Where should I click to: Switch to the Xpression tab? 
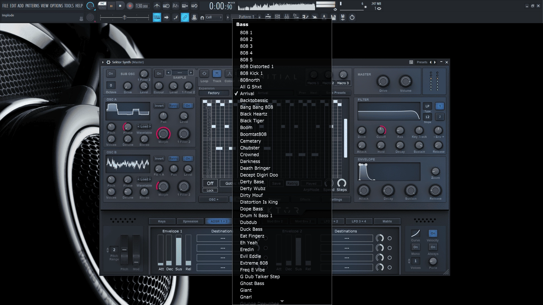[190, 221]
